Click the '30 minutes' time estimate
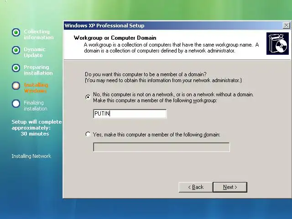This screenshot has width=292, height=219. click(35, 134)
